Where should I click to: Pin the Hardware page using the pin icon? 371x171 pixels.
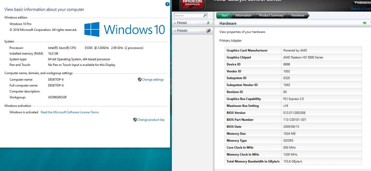[364, 23]
